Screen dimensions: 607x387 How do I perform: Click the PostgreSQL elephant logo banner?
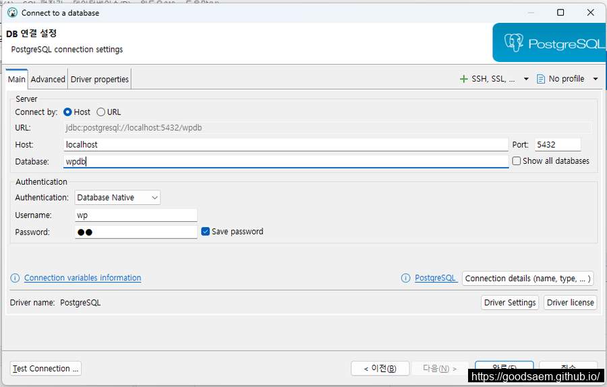coord(548,44)
